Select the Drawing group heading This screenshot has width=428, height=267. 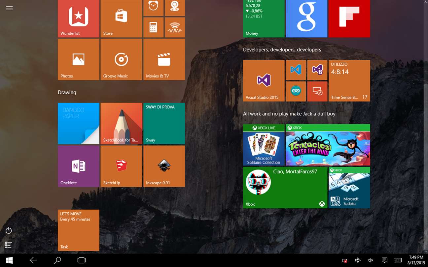pos(67,92)
